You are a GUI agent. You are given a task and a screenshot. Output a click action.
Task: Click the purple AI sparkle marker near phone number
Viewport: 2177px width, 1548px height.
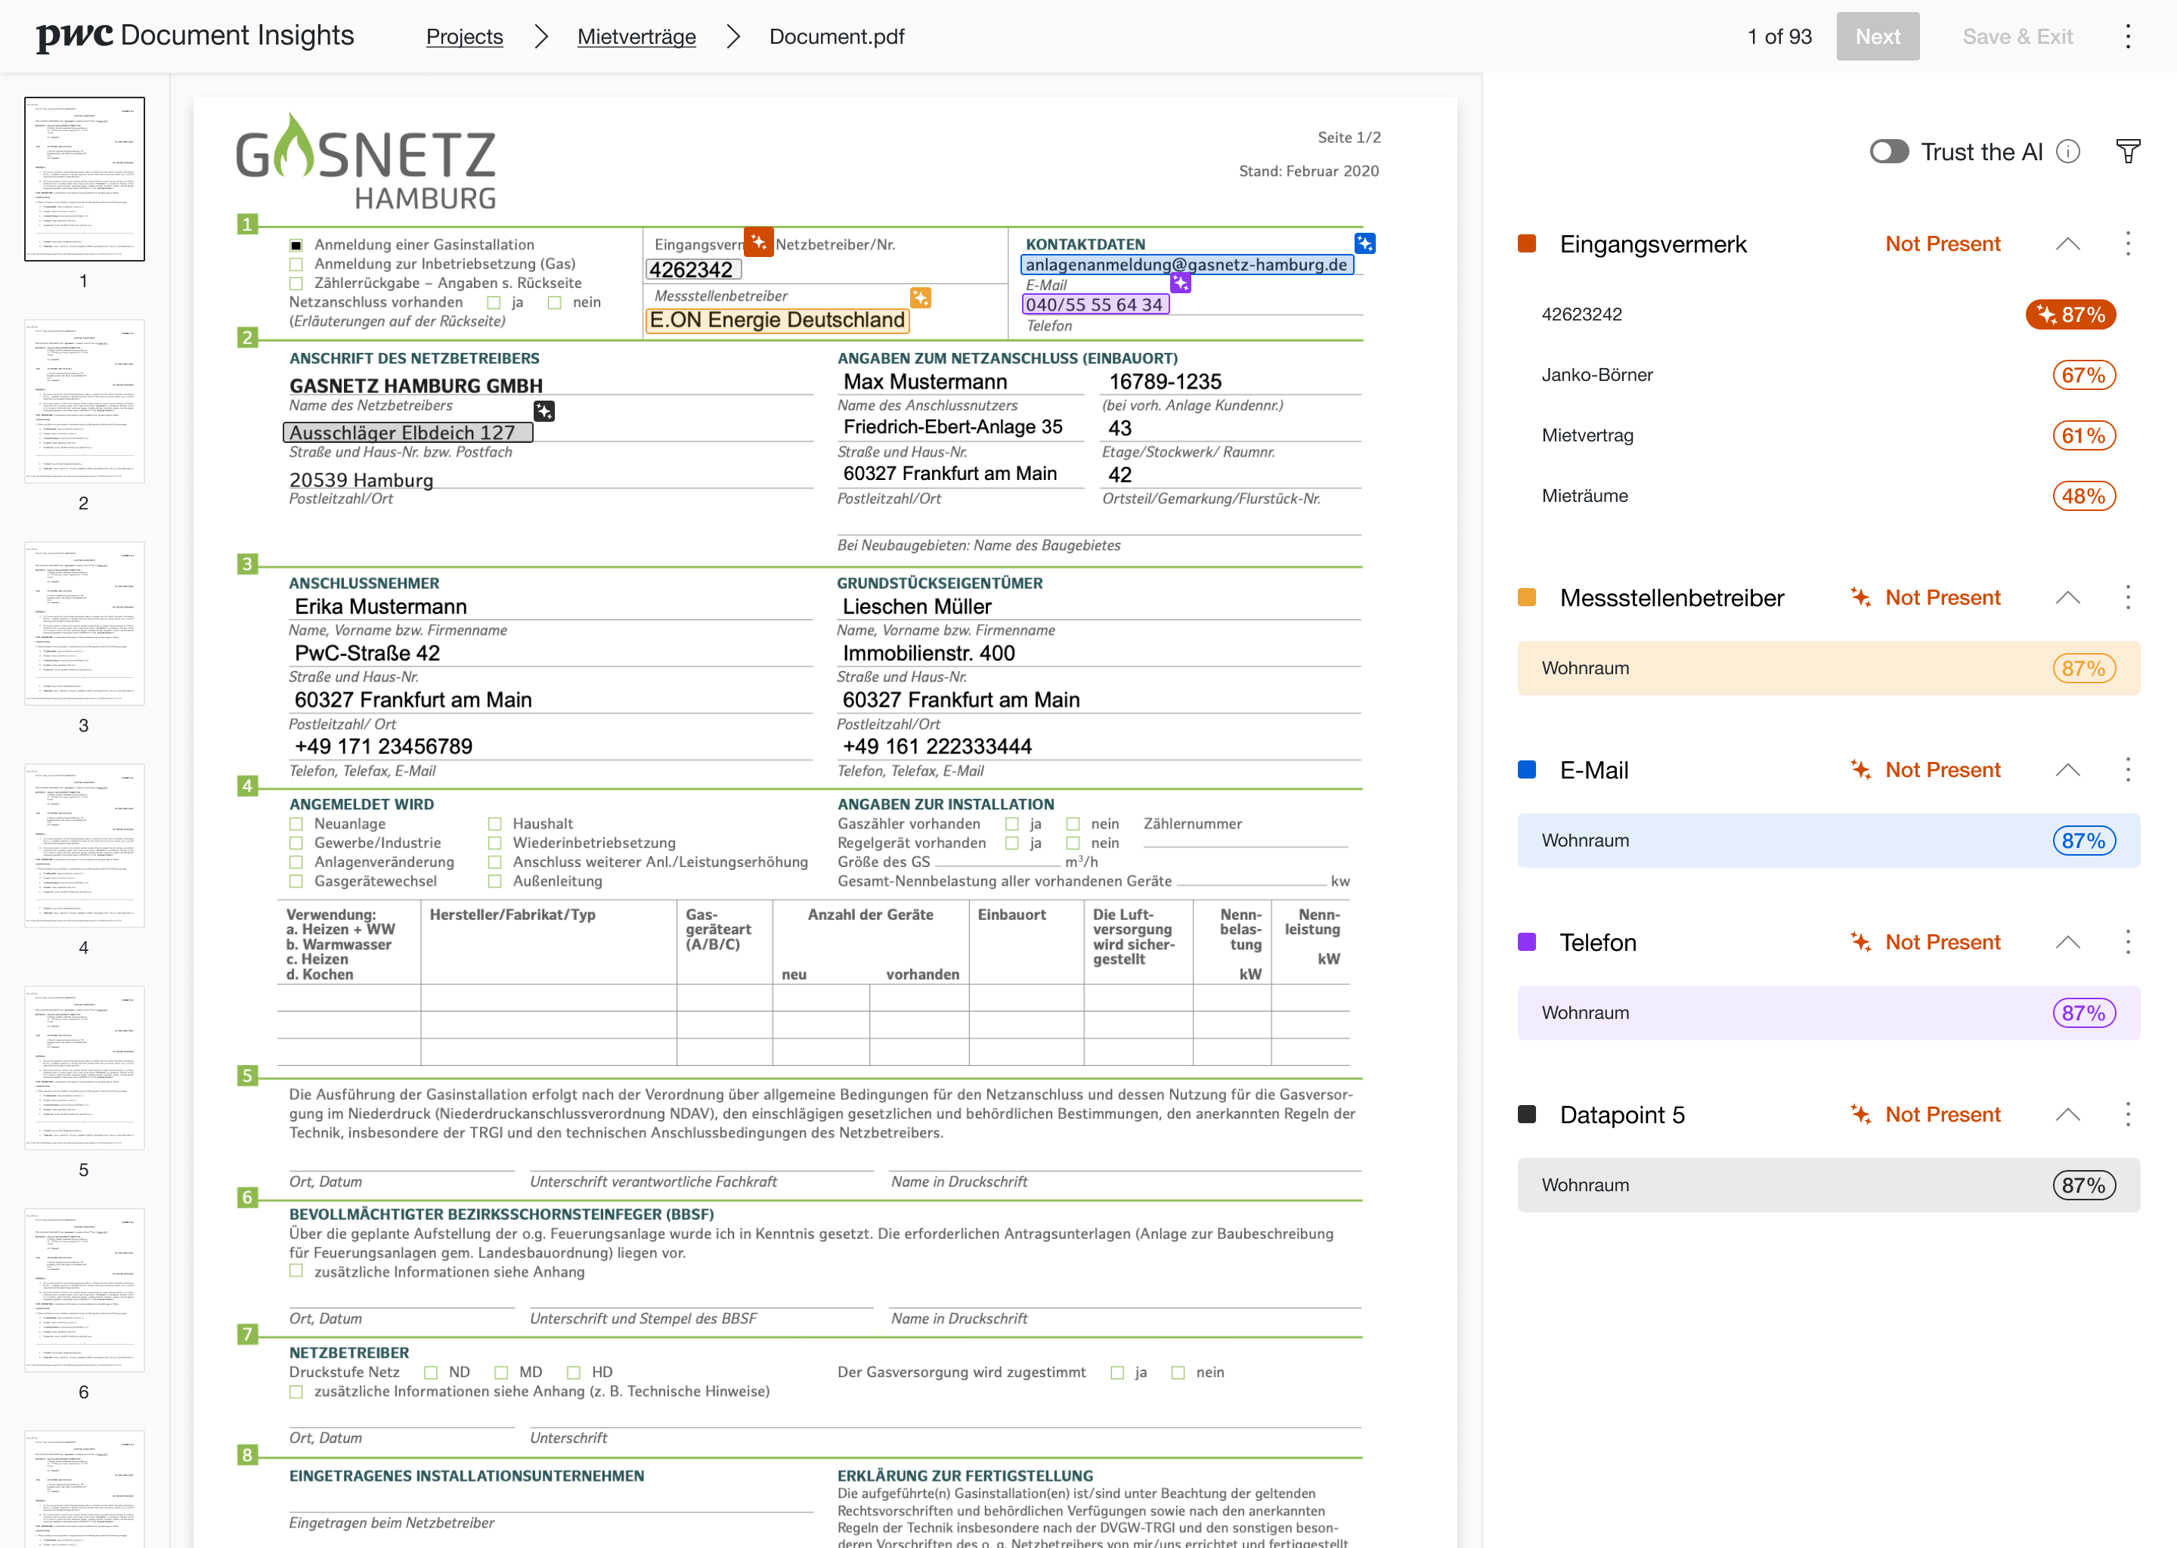[1180, 282]
